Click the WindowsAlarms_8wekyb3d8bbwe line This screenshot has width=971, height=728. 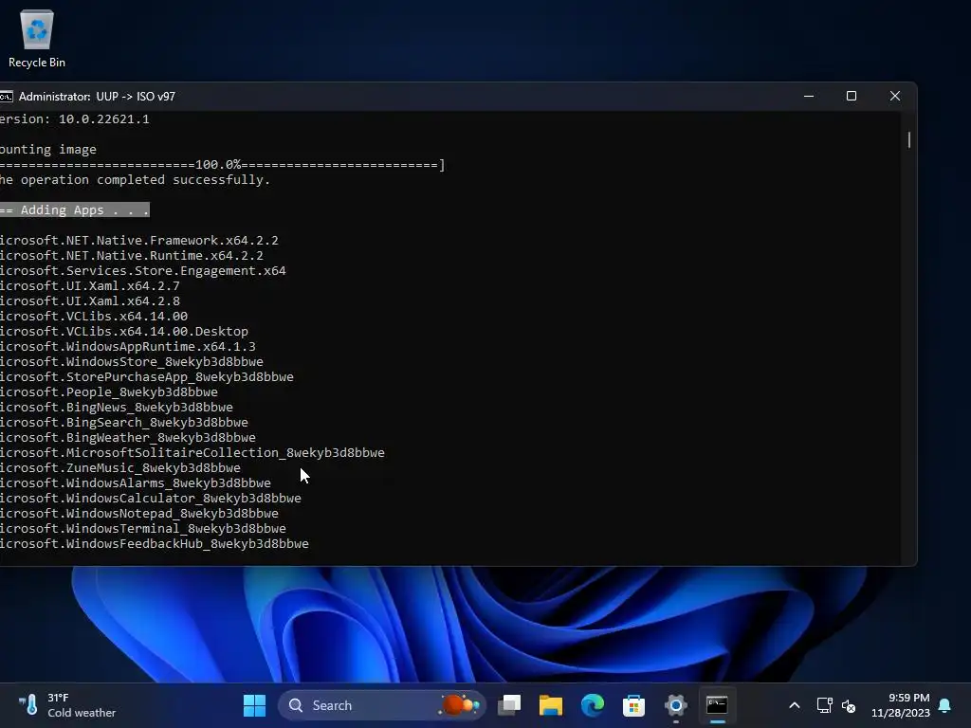tap(136, 482)
